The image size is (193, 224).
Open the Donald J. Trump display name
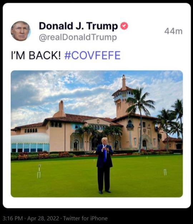[78, 26]
